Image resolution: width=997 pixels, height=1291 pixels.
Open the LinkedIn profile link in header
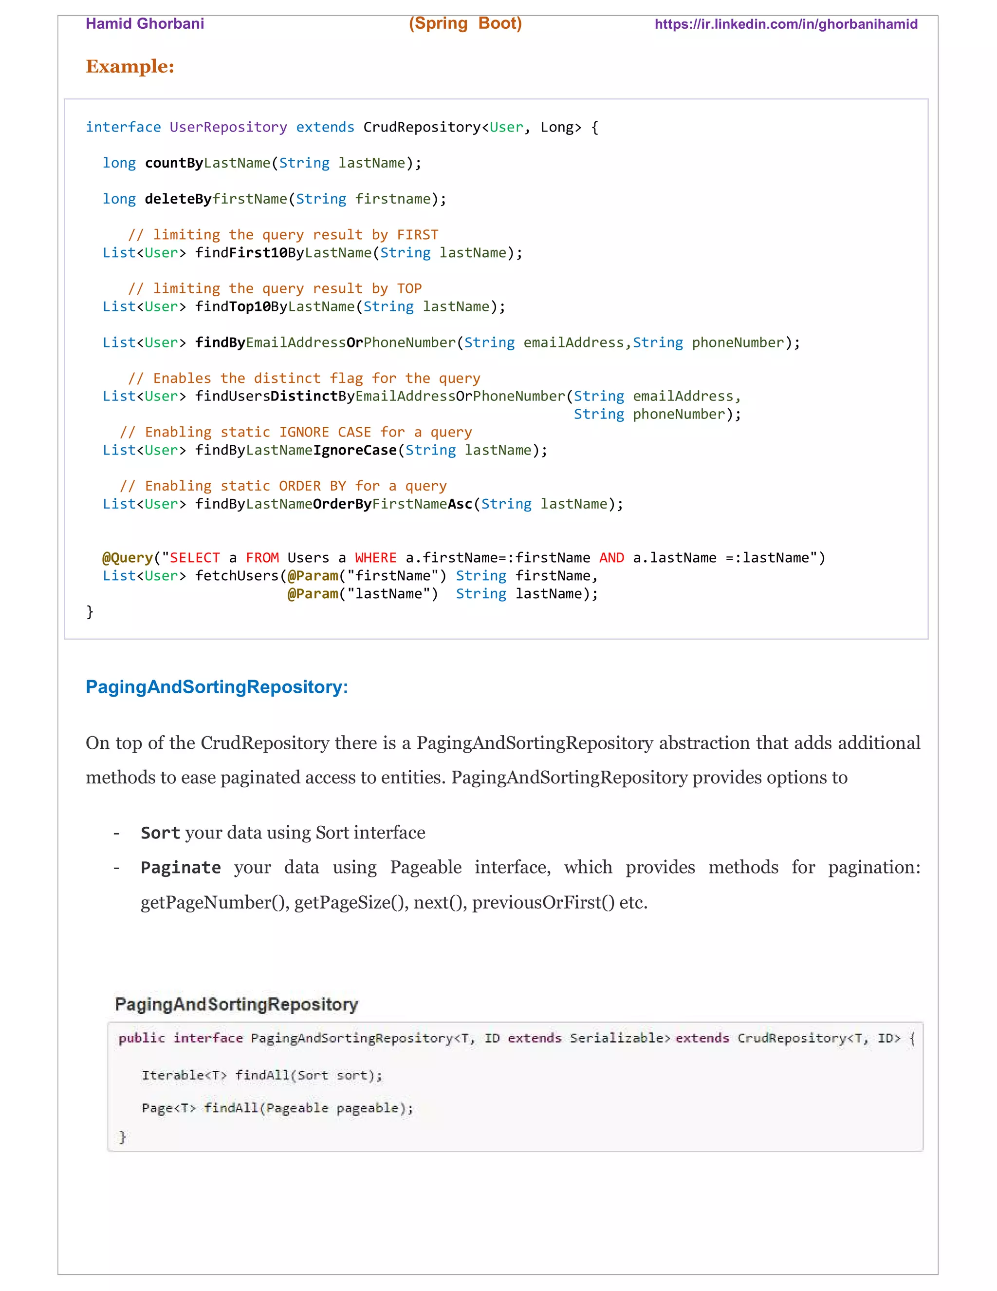786,24
